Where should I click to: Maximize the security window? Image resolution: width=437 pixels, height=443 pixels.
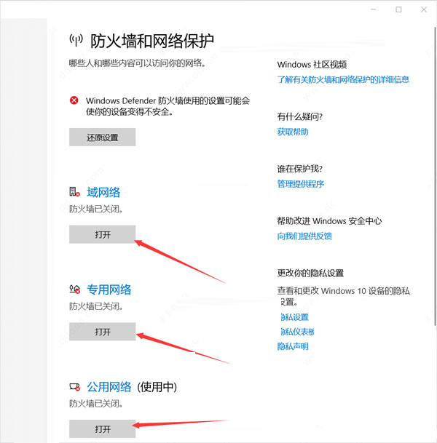pyautogui.click(x=398, y=9)
